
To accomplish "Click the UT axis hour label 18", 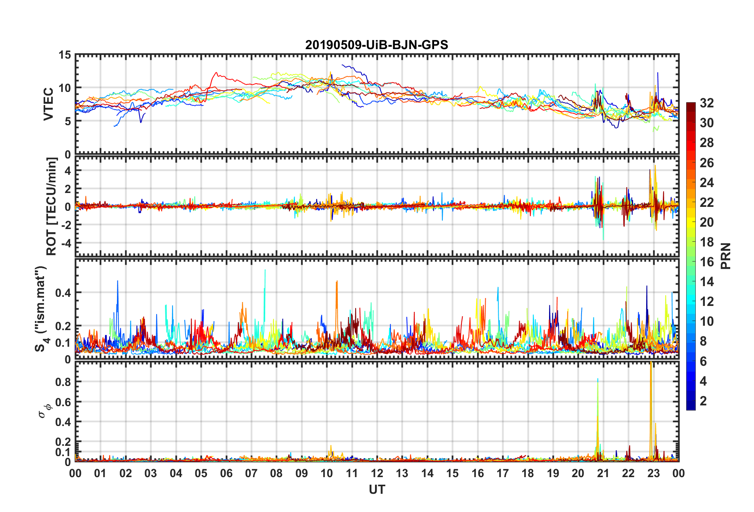I will [528, 473].
